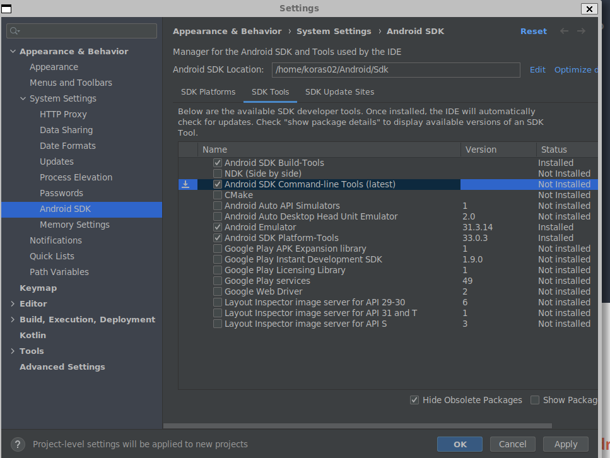Uncheck Android SDK Platform-Tools
610x458 pixels.
[218, 238]
